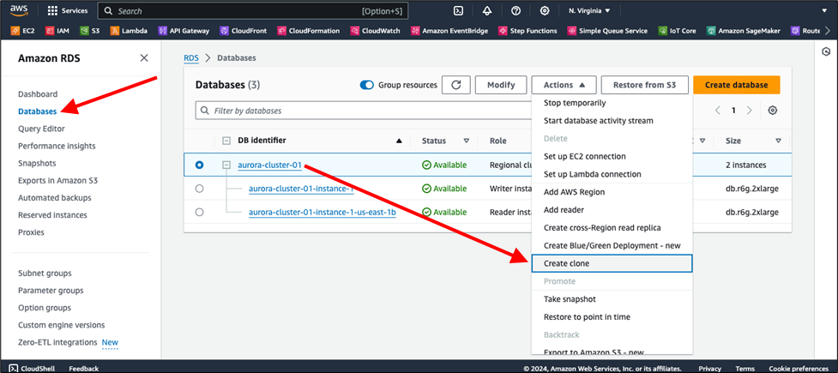Open the aurora-cluster-01 link
Image resolution: width=838 pixels, height=373 pixels.
coord(270,165)
